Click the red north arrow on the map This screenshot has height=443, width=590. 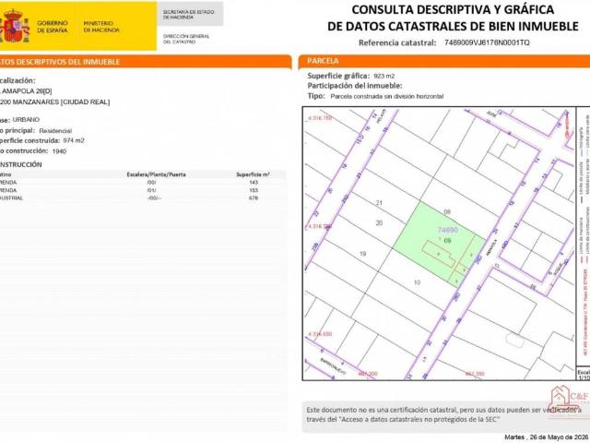click(x=566, y=126)
